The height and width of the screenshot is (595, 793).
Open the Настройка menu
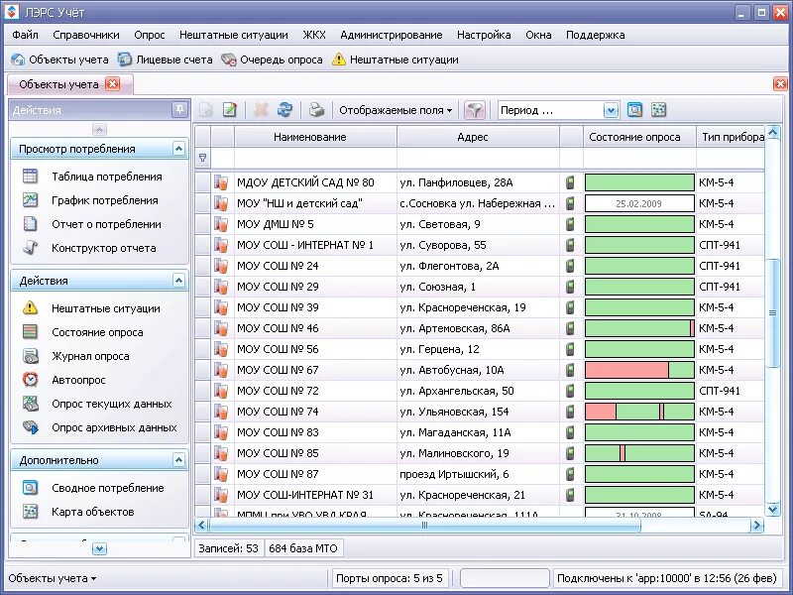pyautogui.click(x=484, y=35)
